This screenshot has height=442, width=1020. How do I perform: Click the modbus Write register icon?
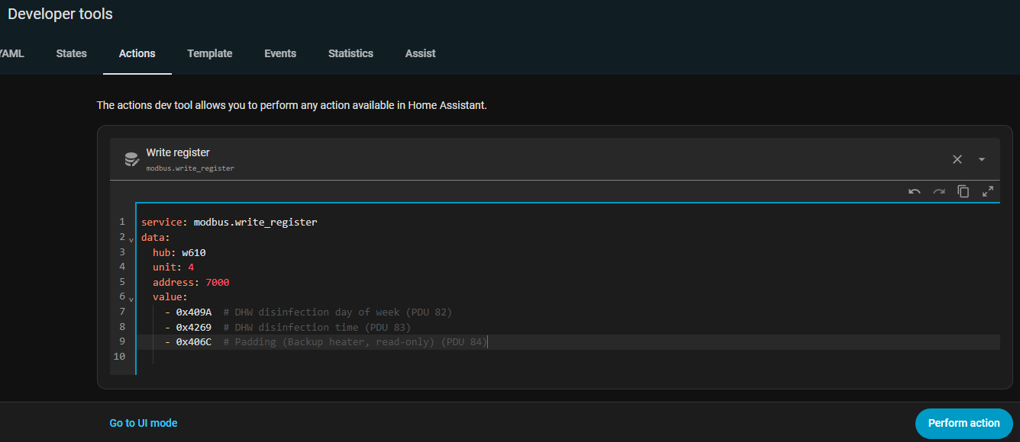coord(131,159)
